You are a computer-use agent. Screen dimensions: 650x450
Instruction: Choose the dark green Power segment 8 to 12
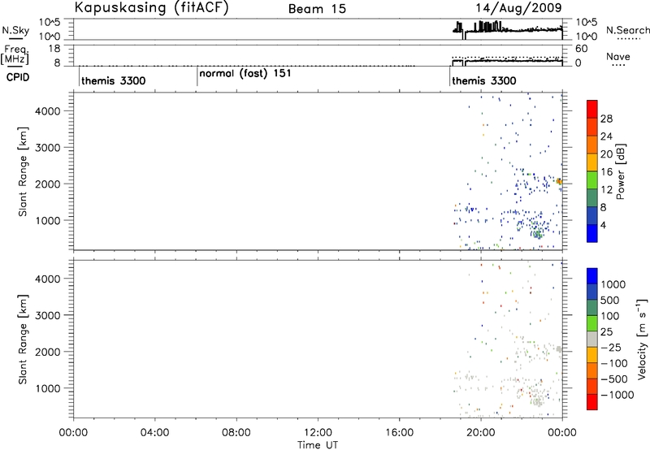click(592, 197)
